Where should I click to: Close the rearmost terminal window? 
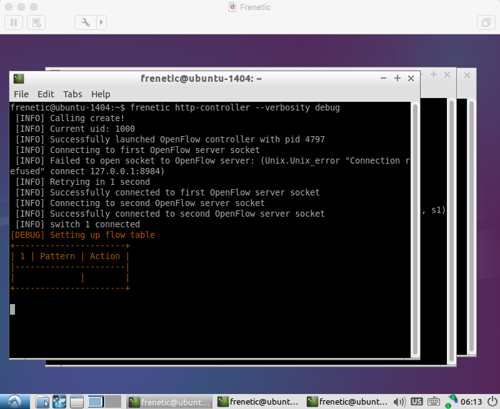pyautogui.click(x=467, y=75)
